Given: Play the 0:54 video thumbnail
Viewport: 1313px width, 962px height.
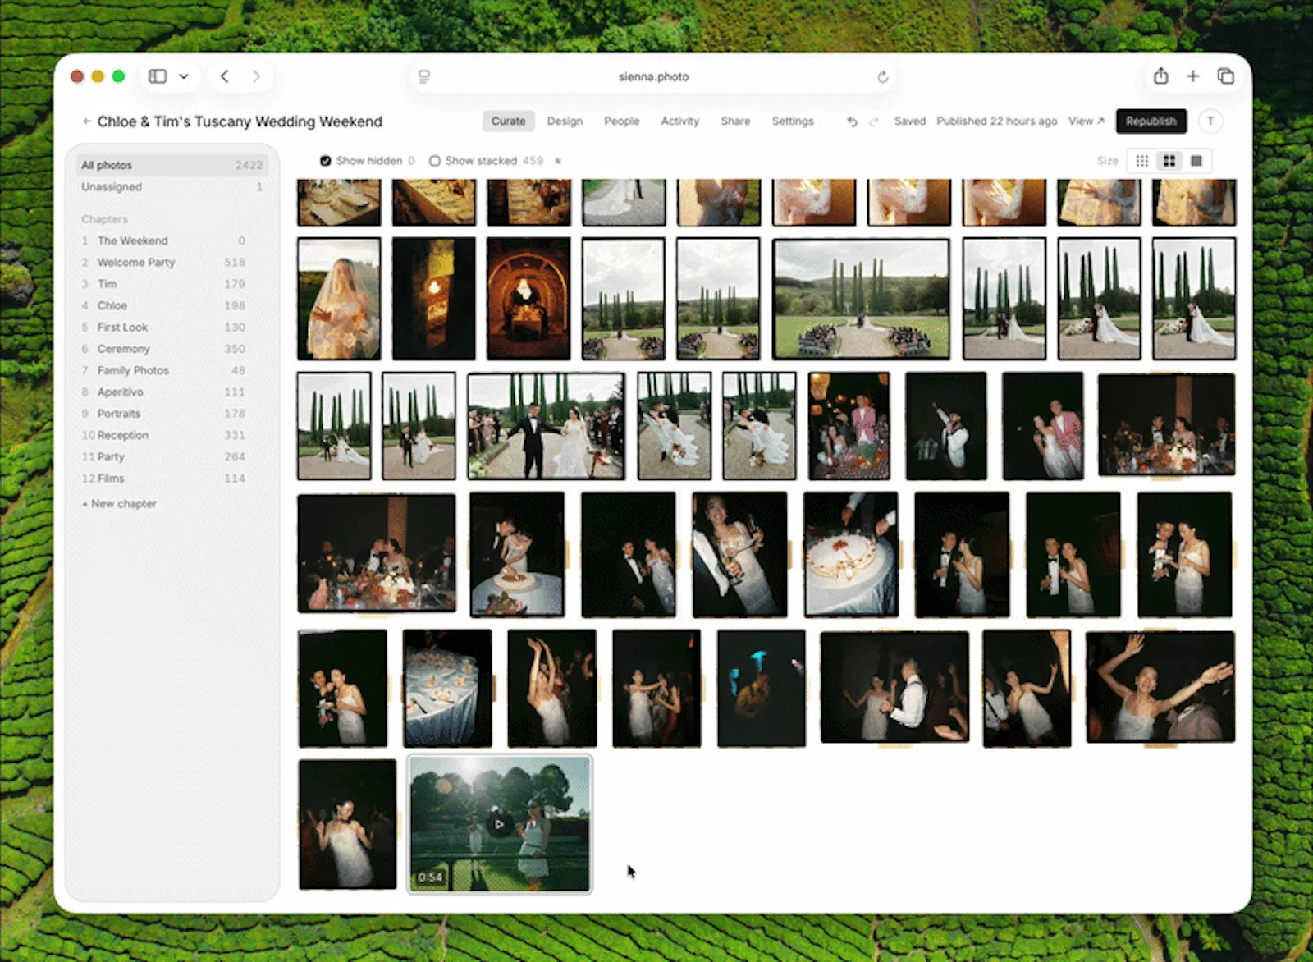Looking at the screenshot, I should click(x=499, y=824).
